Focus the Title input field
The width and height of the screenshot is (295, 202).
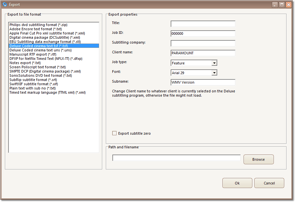pos(203,24)
